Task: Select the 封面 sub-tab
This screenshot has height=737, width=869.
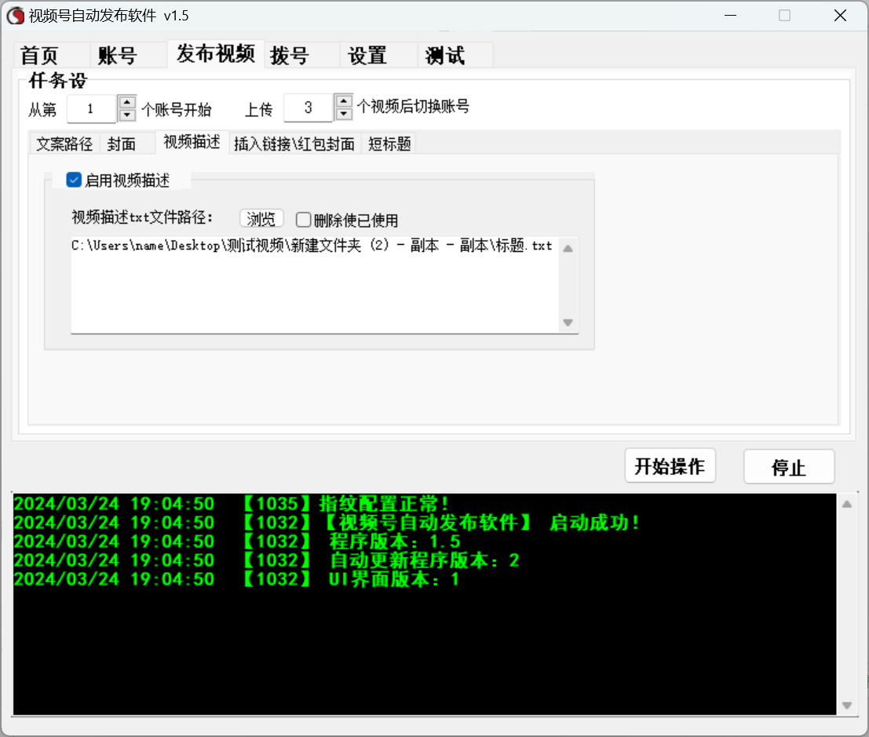Action: pos(127,144)
